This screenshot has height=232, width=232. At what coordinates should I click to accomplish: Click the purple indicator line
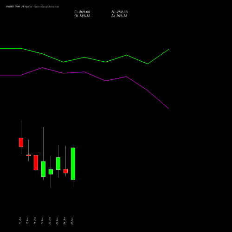(x=84, y=72)
